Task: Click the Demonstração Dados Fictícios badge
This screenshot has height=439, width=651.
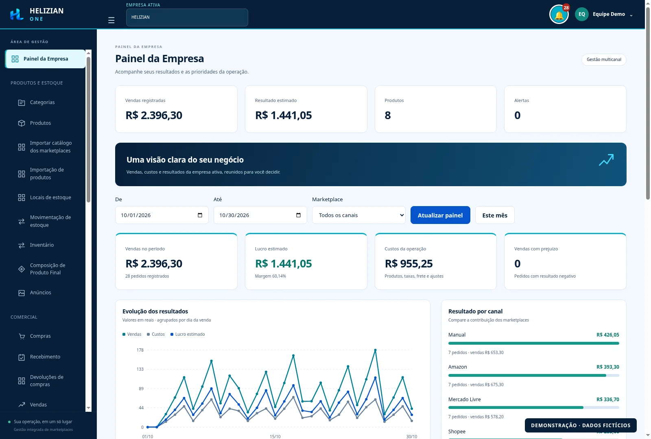Action: tap(581, 425)
